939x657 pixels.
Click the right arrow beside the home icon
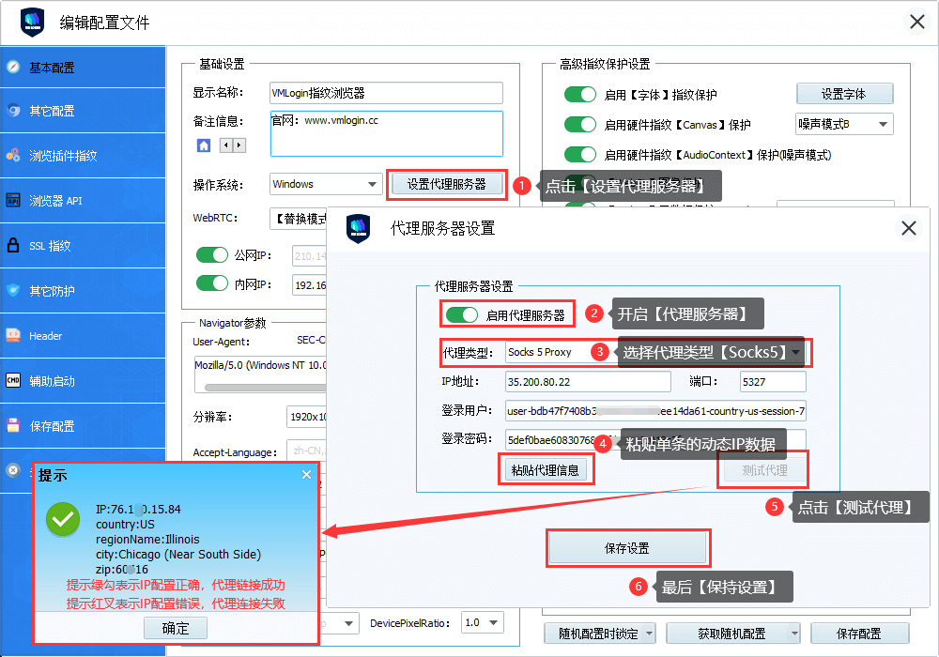(239, 145)
